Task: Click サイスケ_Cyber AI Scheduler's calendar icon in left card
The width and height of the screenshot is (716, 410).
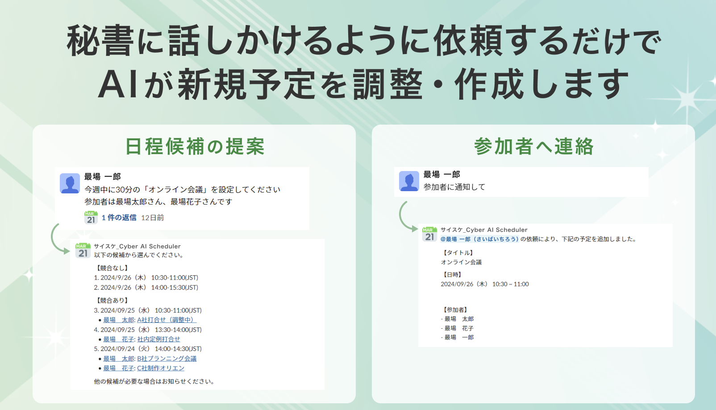Action: (x=82, y=250)
